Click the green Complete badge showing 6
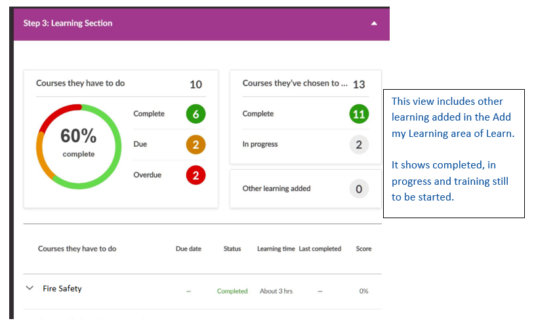Screen dimensions: 536x325 [x=195, y=114]
